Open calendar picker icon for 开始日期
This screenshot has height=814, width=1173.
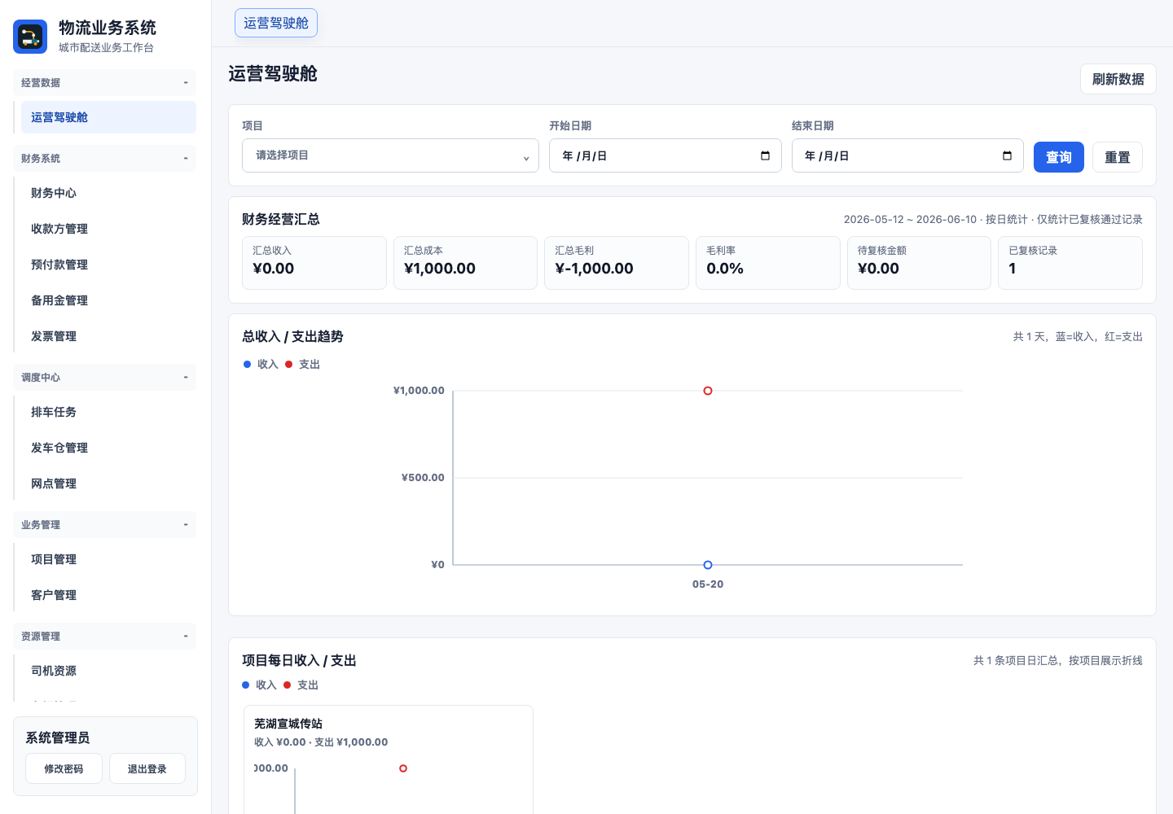tap(765, 155)
